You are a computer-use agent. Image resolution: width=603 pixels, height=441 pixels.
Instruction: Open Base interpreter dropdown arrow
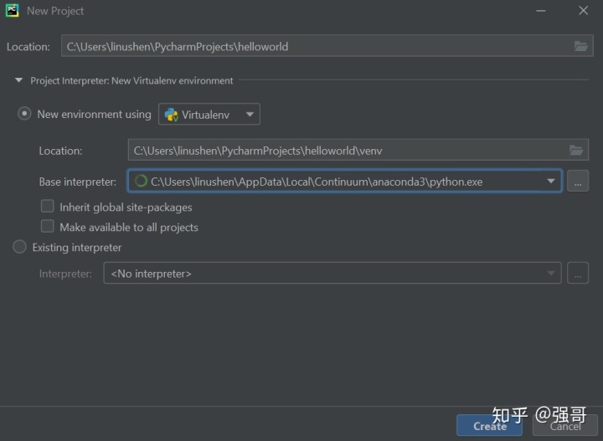click(x=551, y=181)
